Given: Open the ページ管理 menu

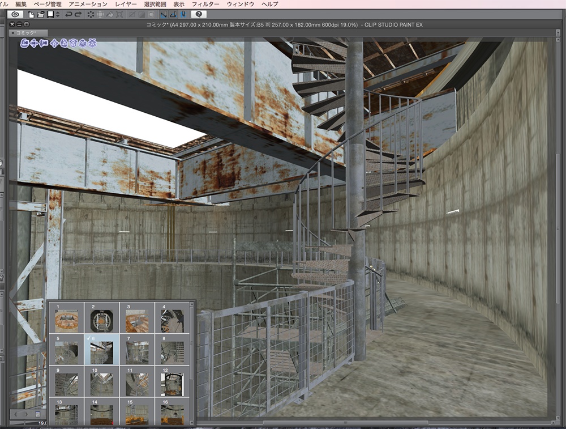Looking at the screenshot, I should 48,5.
